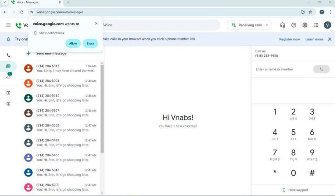The height and width of the screenshot is (196, 335).
Task: Open the Spam sidebar icon
Action: (x=8, y=104)
